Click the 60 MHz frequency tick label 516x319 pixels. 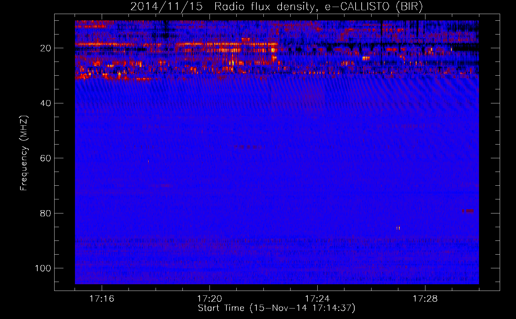coord(46,158)
